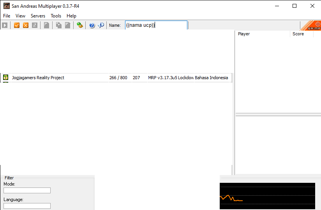
Task: Click the Add Server orange checkmark icon
Action: (x=17, y=25)
